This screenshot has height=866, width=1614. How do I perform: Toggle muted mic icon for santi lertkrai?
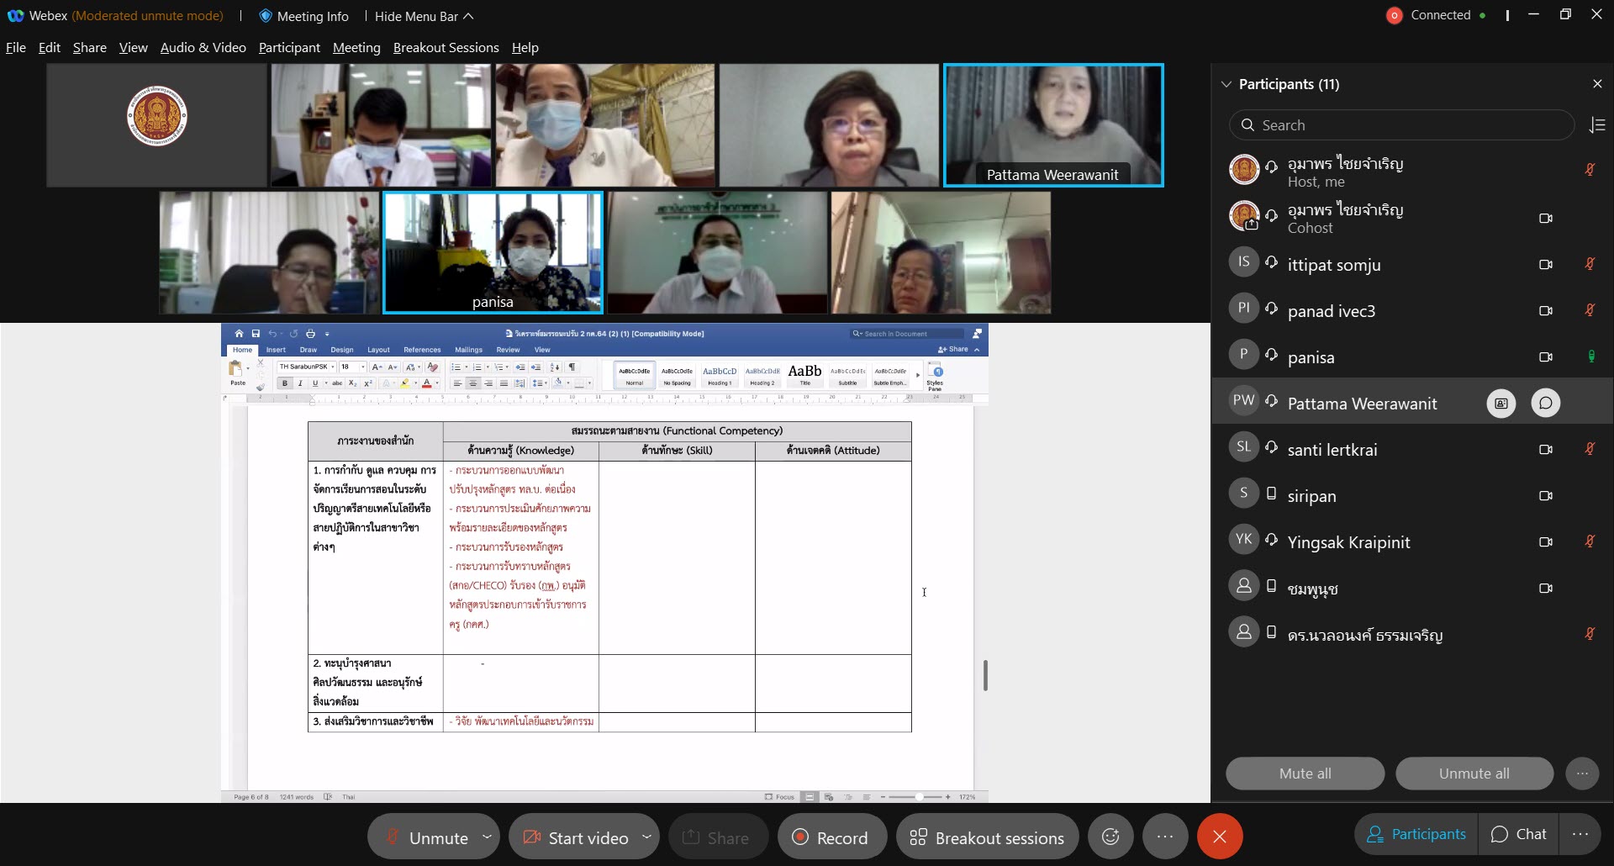point(1590,449)
